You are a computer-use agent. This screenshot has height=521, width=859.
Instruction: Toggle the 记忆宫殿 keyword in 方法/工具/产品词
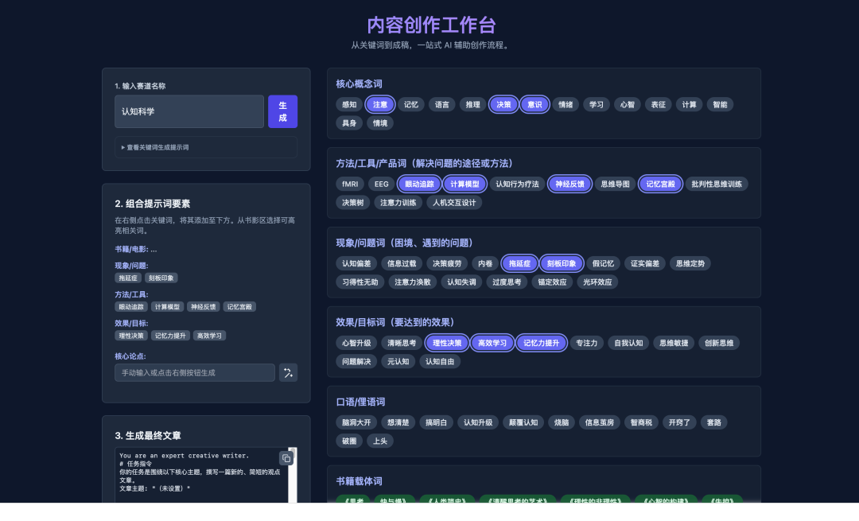660,184
